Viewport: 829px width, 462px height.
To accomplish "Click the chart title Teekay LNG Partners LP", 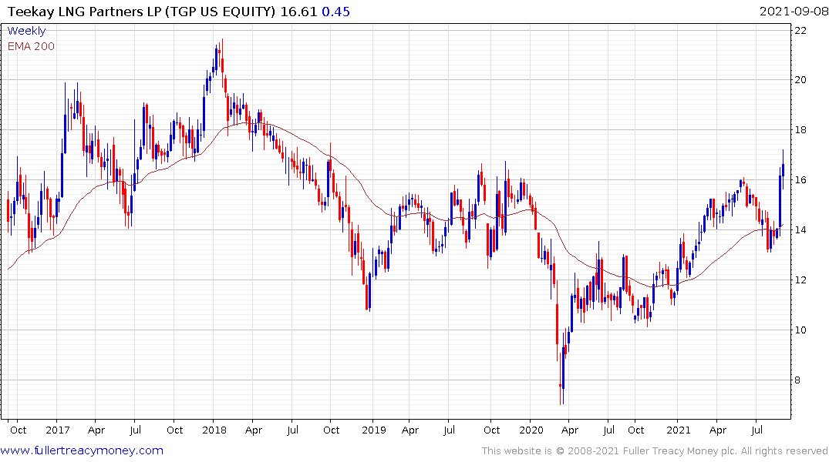I will [85, 12].
